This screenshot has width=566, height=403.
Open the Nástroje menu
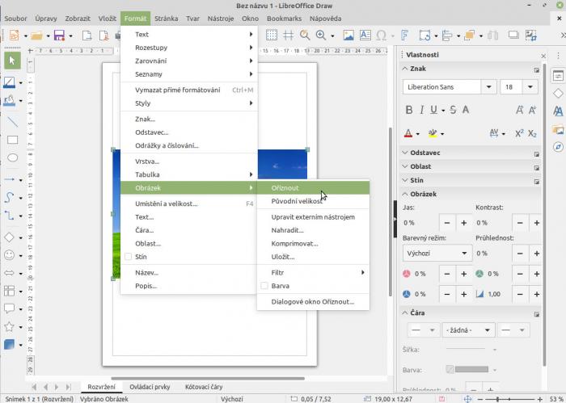pyautogui.click(x=221, y=19)
